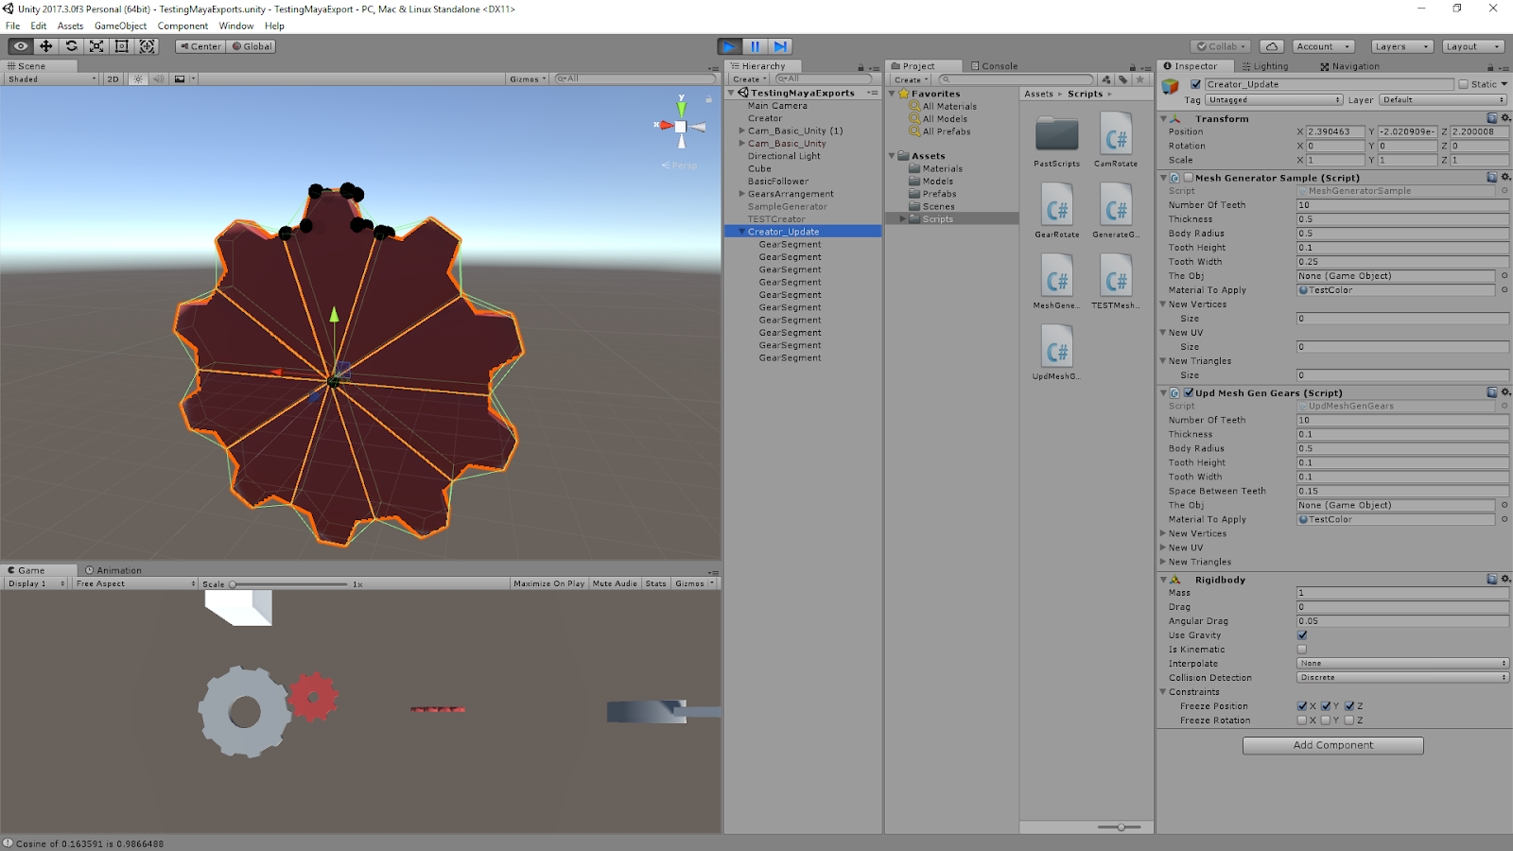Open the Collision Detection dropdown

[1402, 678]
